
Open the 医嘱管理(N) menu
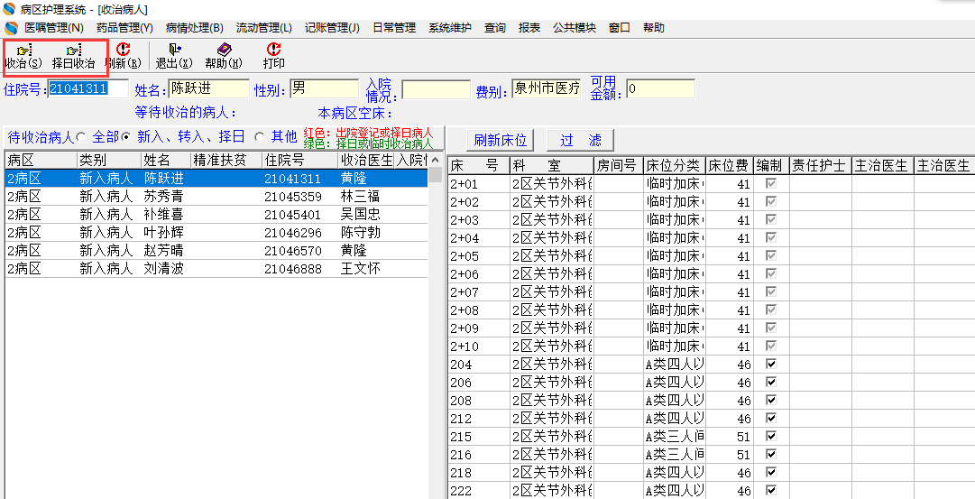(54, 28)
